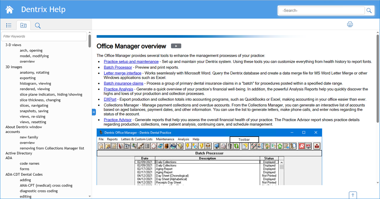Print the current help topic

(x=350, y=24)
